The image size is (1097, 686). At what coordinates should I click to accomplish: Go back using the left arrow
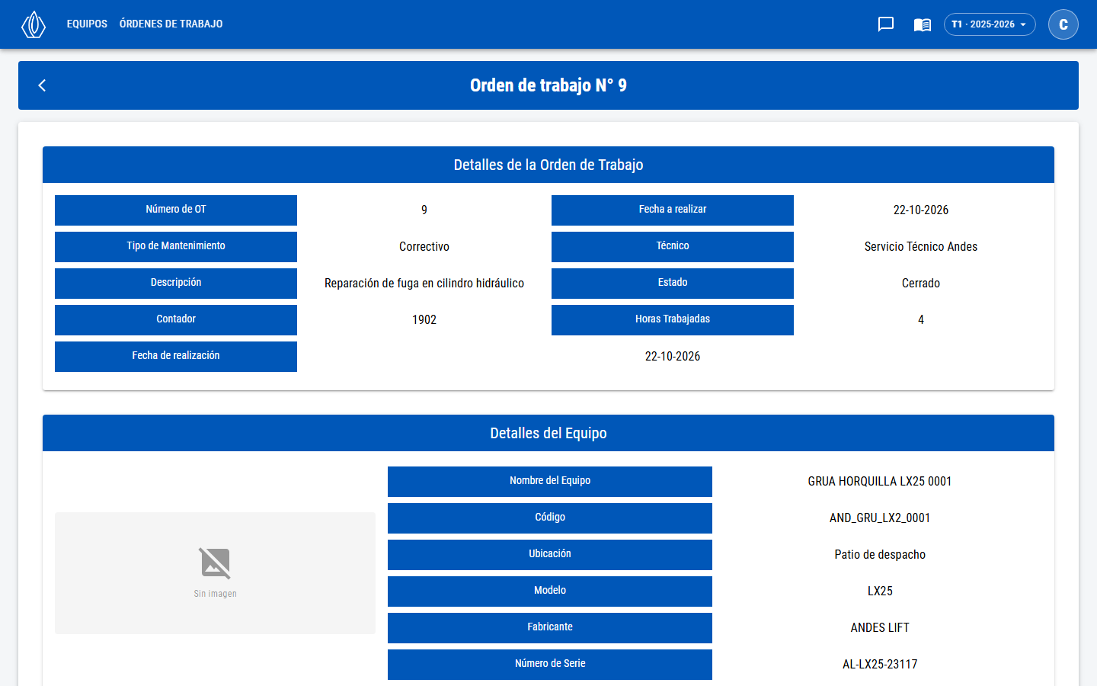point(42,85)
